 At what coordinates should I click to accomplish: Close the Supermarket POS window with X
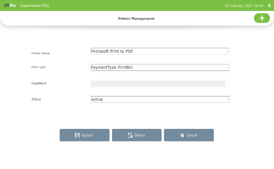coord(269,6)
